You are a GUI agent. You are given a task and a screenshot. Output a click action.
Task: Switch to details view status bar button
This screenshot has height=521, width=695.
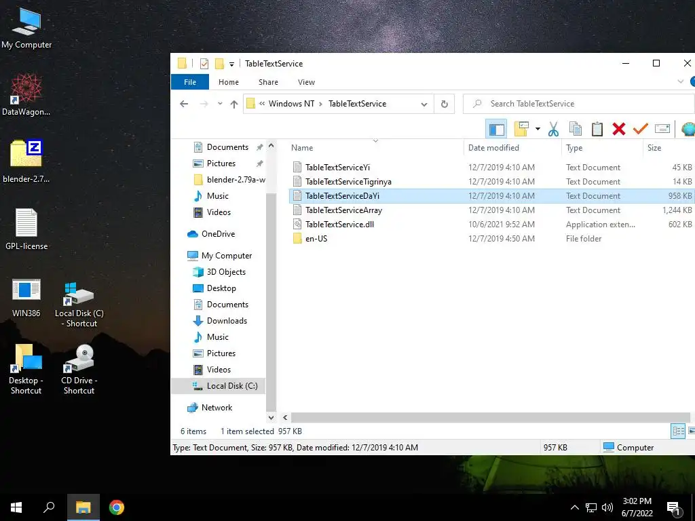click(678, 431)
